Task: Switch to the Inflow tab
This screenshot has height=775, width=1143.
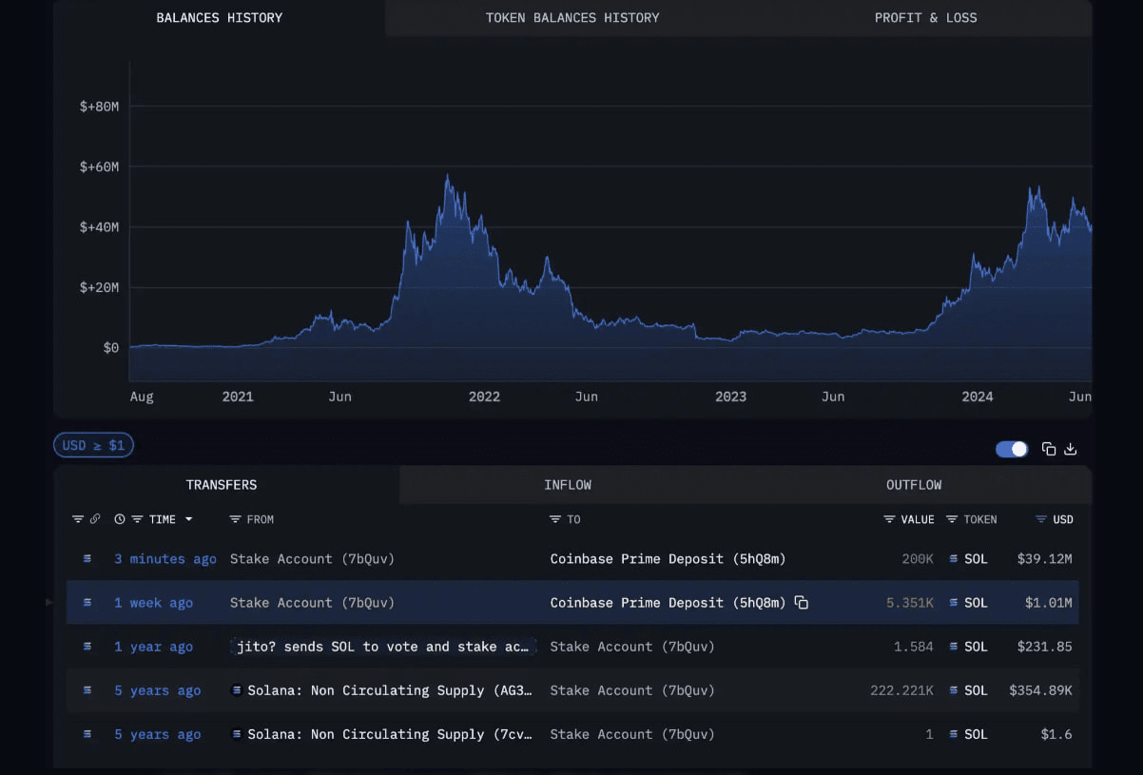Action: click(x=568, y=485)
